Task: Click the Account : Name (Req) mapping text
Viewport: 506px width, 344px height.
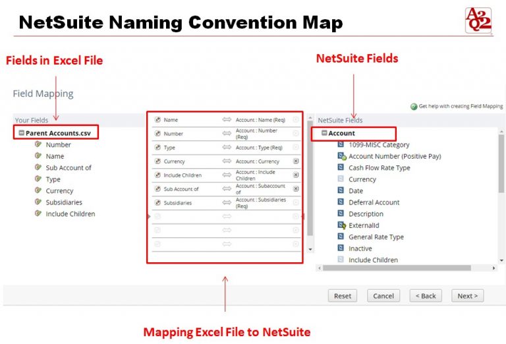Action: click(x=260, y=120)
